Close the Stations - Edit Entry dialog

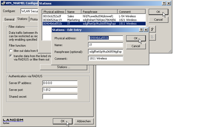145,30
